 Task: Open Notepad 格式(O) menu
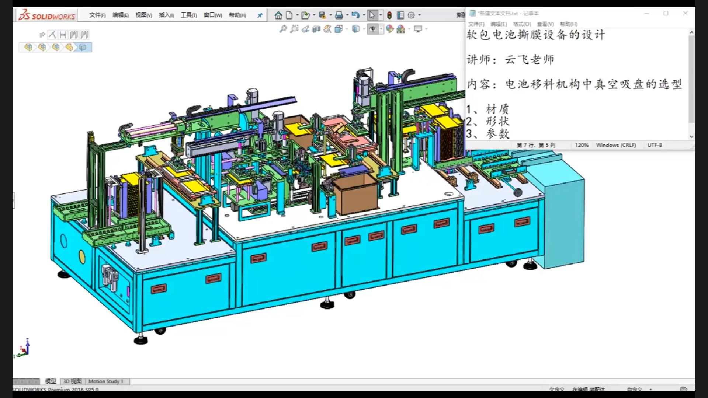point(522,24)
